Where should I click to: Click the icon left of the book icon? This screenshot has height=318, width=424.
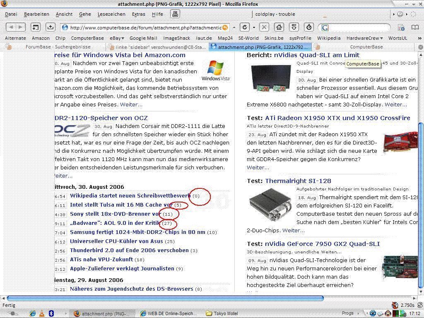[x=401, y=27]
